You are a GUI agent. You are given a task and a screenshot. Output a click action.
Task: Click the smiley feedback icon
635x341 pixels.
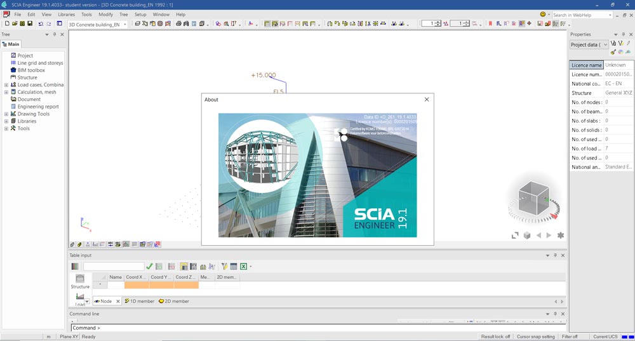[x=543, y=14]
